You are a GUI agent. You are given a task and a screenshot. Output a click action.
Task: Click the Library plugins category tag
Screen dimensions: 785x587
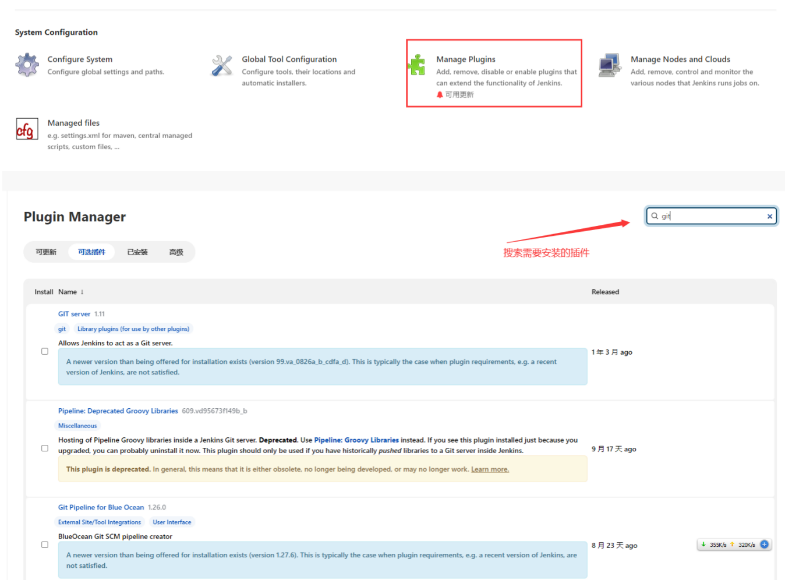133,329
